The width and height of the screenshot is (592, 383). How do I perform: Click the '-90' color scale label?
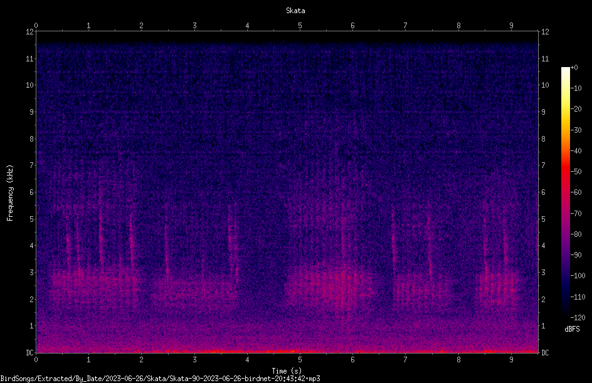576,255
